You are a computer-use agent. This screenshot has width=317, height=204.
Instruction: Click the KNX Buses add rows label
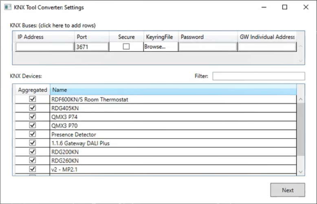point(53,26)
